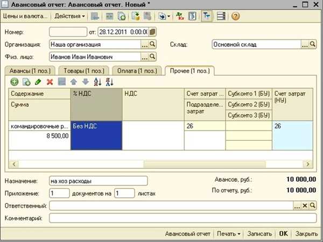Click the green add row icon
Image resolution: width=323 pixels, height=242 pixels.
14,82
